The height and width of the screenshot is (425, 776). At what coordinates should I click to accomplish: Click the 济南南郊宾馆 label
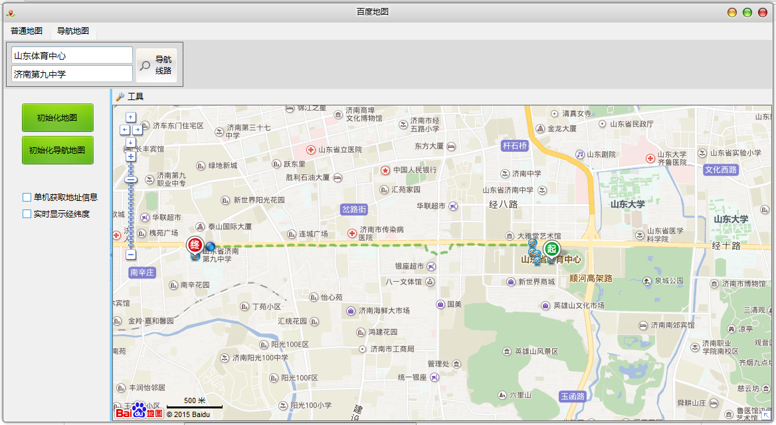[672, 326]
